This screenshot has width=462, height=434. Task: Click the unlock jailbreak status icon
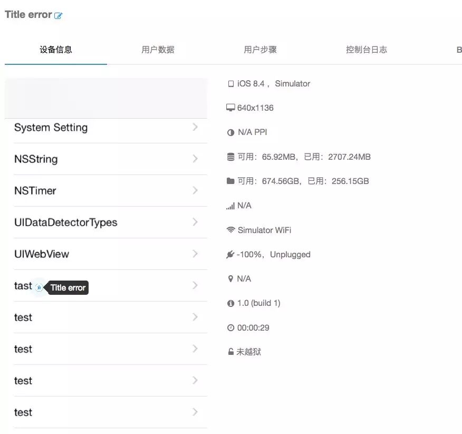231,352
